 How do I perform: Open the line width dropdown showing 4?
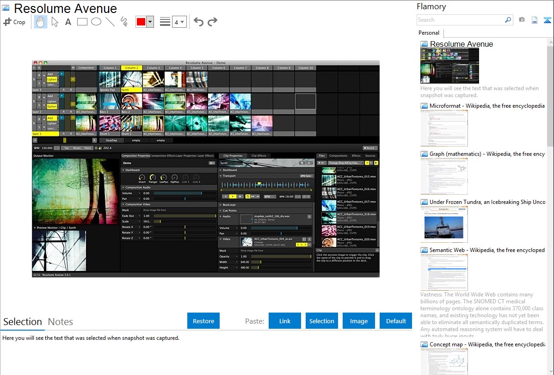(x=179, y=22)
